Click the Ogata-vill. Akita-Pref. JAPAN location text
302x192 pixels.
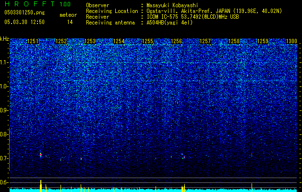(214, 11)
